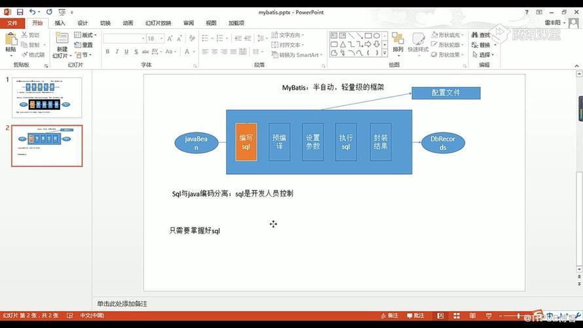Click the Undo arrow icon
583x328 pixels.
pyautogui.click(x=32, y=12)
